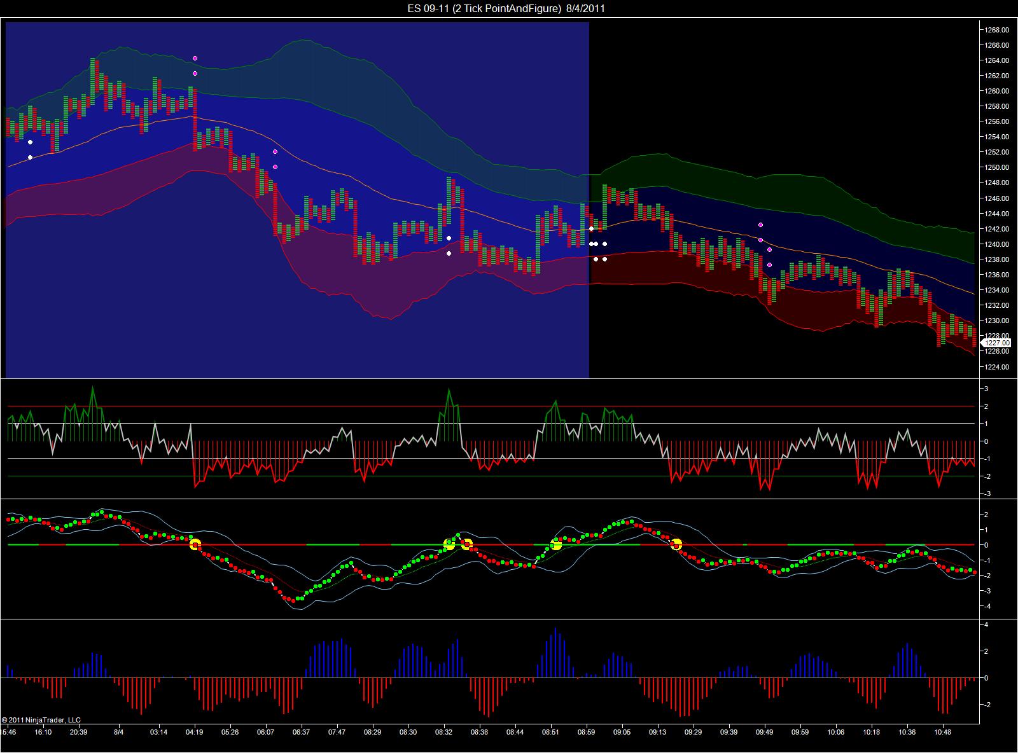Click the 09:05 time axis label
Screen dimensions: 1018x753
click(622, 732)
